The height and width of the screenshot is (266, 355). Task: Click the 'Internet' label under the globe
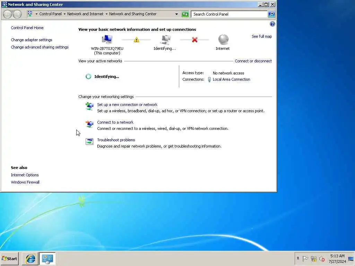pos(223,48)
